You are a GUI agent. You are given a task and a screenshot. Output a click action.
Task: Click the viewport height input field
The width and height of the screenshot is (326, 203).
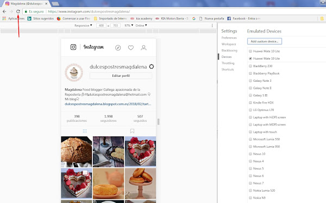point(116,25)
